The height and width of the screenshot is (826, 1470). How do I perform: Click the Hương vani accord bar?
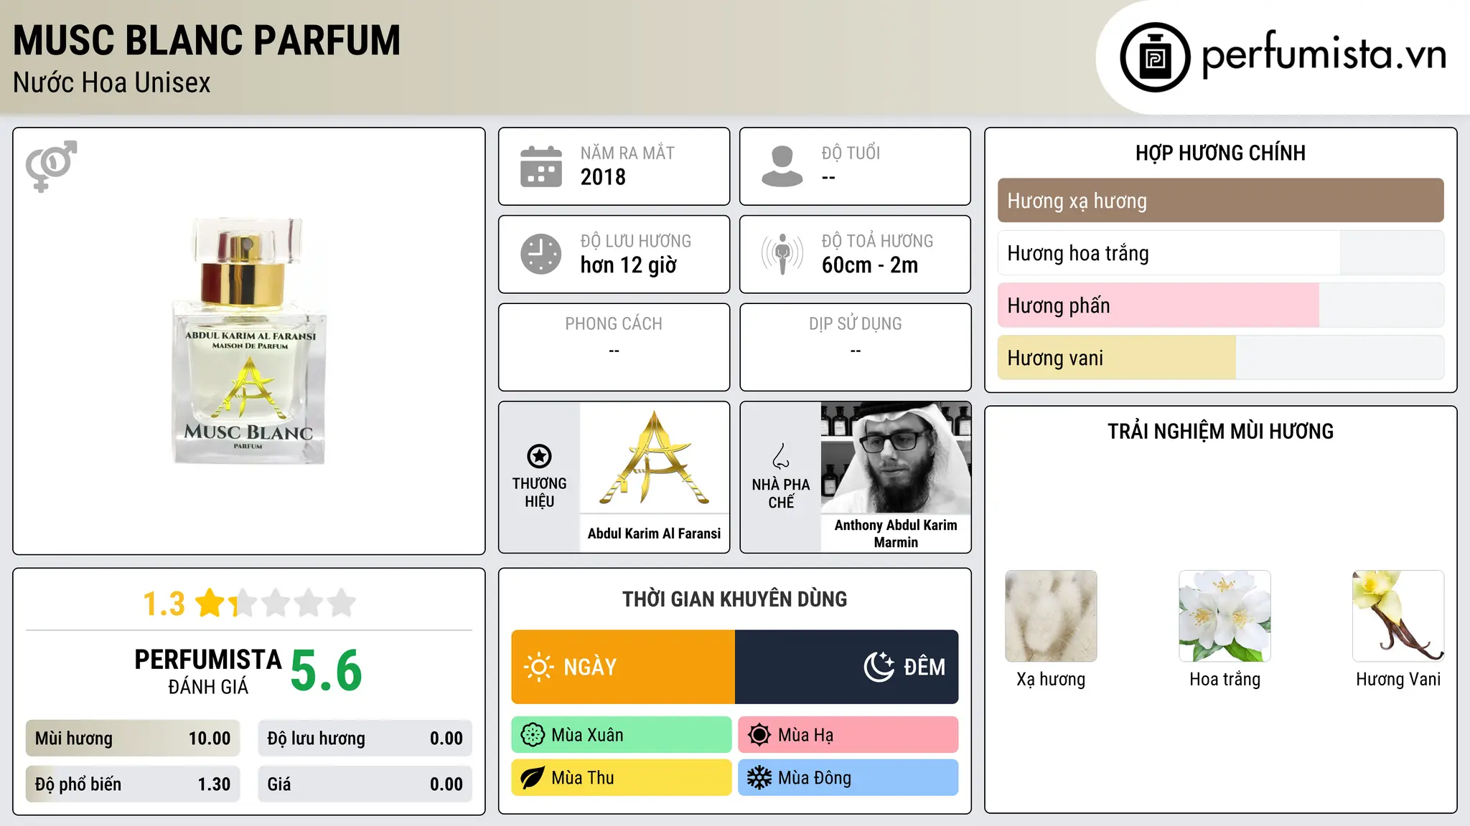pos(1220,358)
